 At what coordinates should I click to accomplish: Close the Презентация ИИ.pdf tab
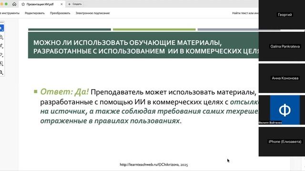(61, 4)
